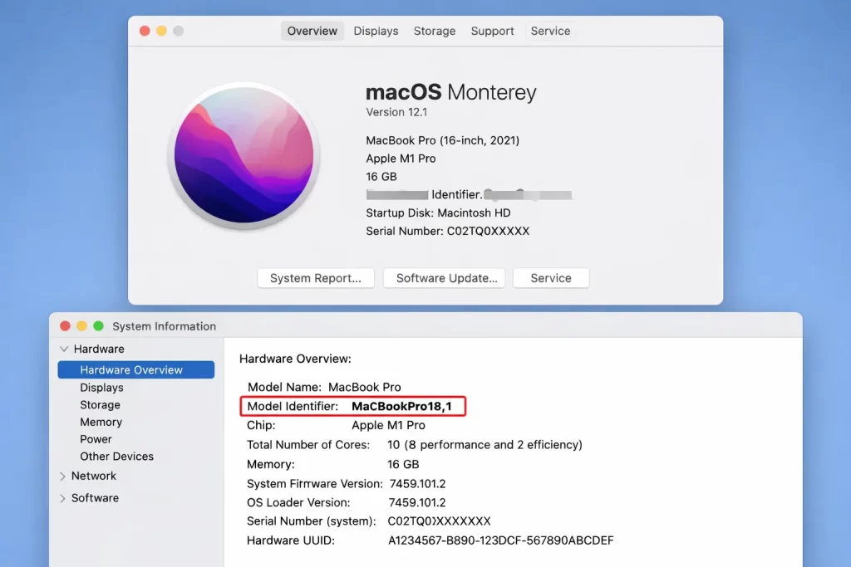Choose Memory in the Hardware list
Screen dimensions: 851x567
101,422
